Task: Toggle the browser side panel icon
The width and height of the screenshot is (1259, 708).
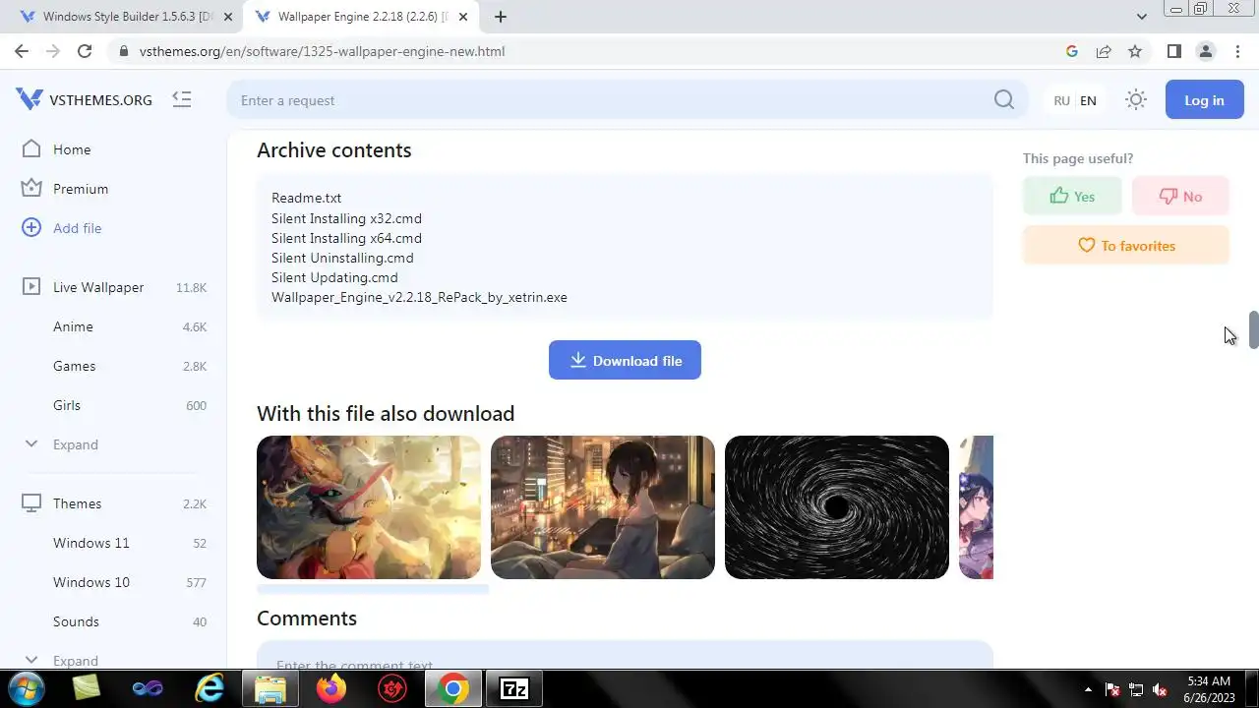Action: pyautogui.click(x=1173, y=51)
